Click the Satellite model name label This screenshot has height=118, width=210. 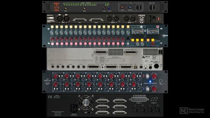(47, 81)
